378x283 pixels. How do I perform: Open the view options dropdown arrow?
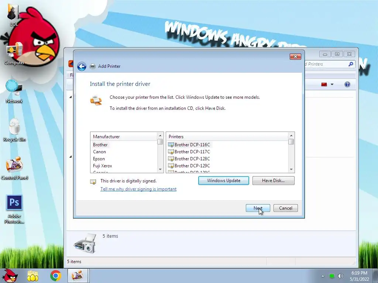[332, 84]
